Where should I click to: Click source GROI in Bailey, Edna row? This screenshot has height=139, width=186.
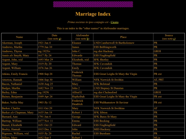coord(157,92)
